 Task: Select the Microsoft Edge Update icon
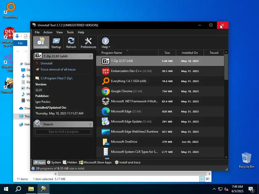click(106, 122)
